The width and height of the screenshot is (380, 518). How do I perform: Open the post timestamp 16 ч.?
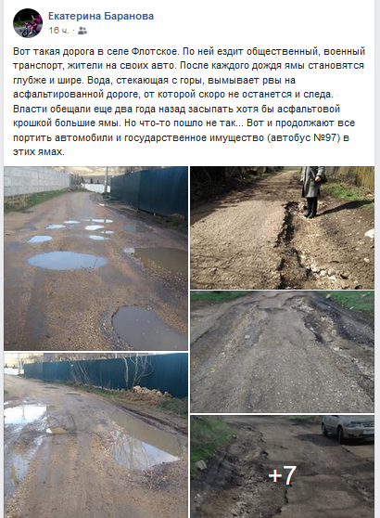(x=58, y=31)
